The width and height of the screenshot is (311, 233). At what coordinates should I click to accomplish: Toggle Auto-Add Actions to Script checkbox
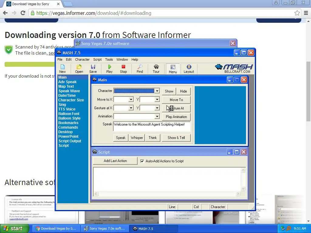point(142,161)
